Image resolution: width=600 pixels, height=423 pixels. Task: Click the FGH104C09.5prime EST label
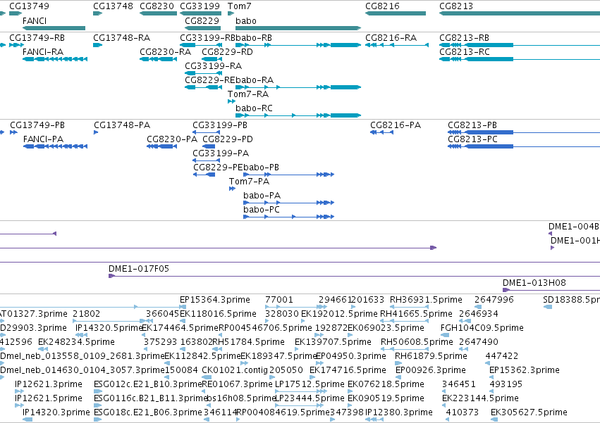point(482,328)
